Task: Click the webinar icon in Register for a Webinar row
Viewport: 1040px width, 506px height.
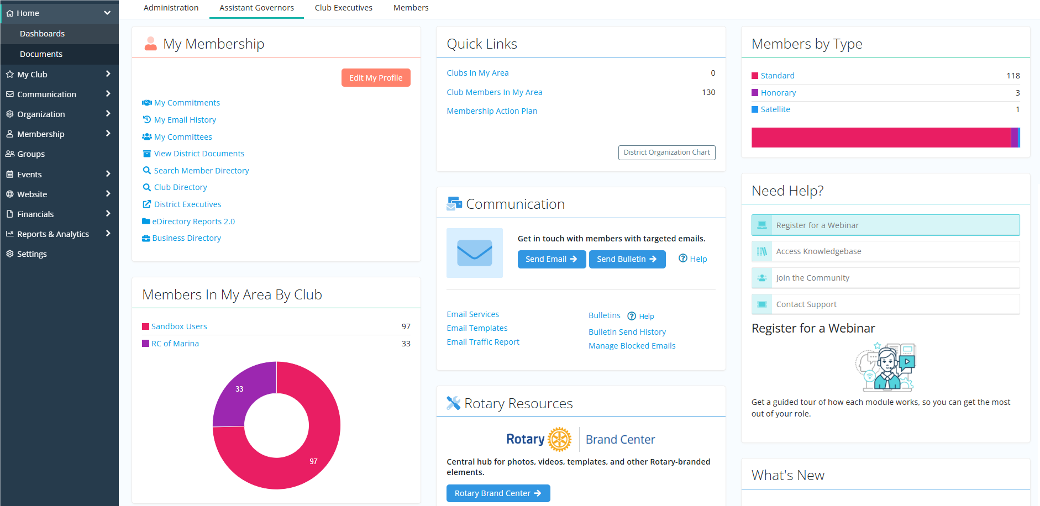Action: pos(762,225)
